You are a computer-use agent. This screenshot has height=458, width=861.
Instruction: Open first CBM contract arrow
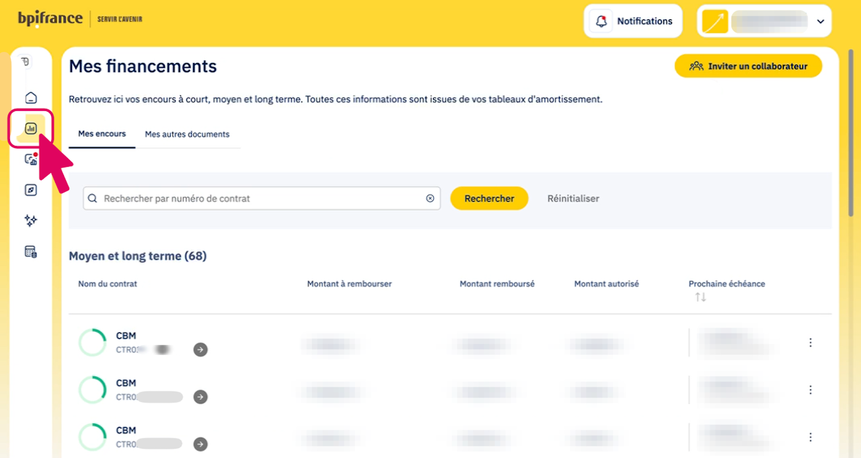200,350
